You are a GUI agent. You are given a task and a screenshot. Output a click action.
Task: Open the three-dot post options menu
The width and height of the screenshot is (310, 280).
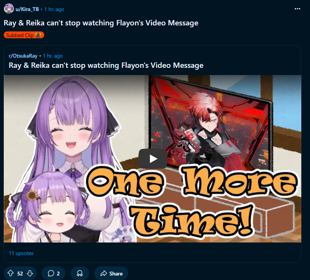tap(297, 9)
